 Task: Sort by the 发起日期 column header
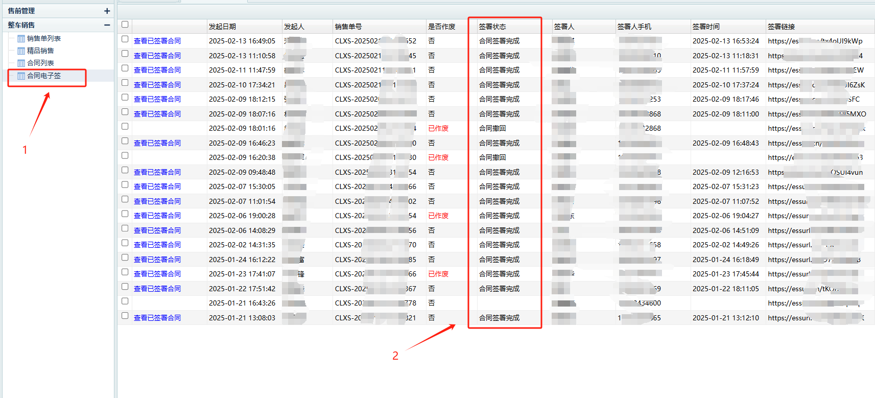coord(222,27)
